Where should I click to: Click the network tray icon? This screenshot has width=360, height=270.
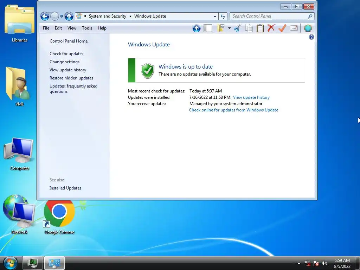(x=308, y=263)
